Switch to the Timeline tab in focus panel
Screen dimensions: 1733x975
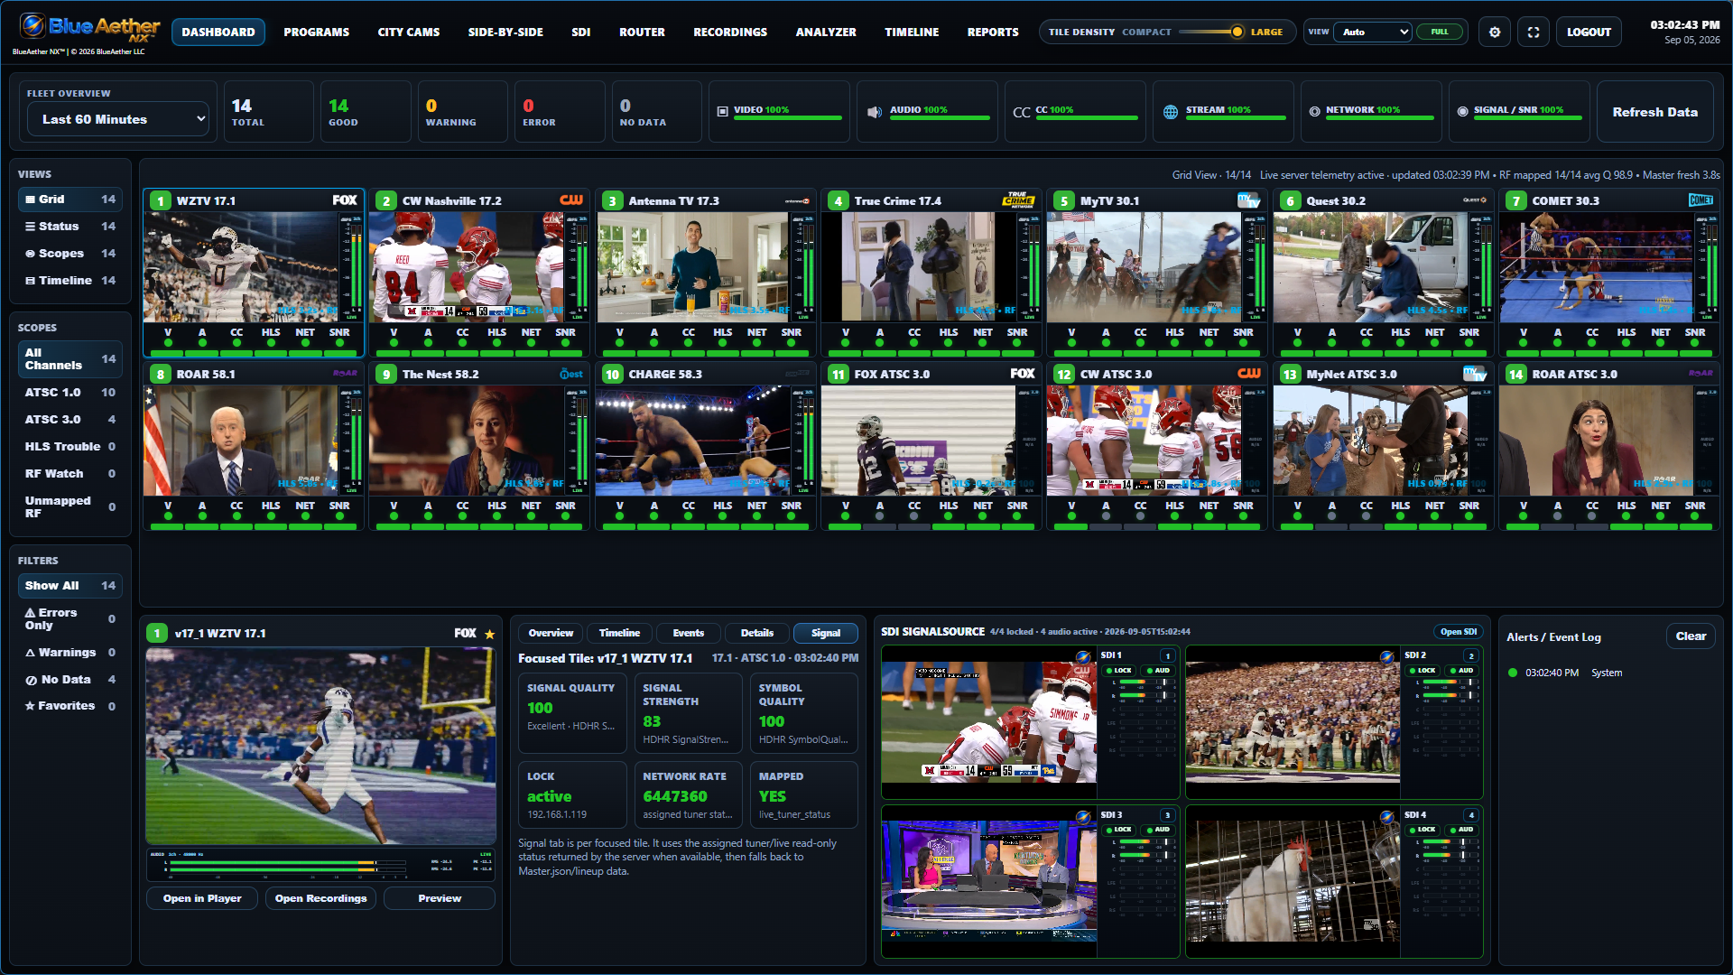[x=619, y=633]
